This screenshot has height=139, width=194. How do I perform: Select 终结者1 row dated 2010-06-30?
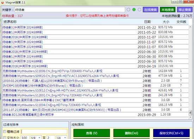tap(95, 57)
